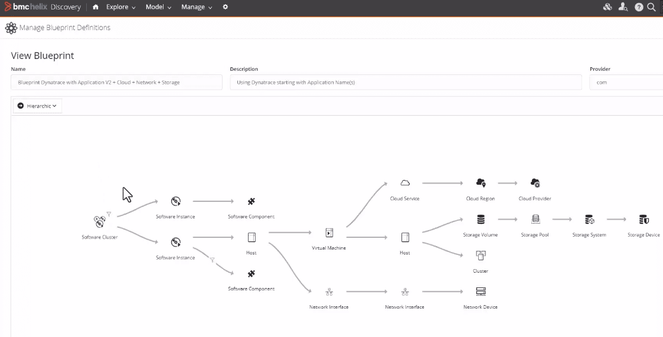Expand the Manage menu
The width and height of the screenshot is (663, 337).
click(x=197, y=7)
